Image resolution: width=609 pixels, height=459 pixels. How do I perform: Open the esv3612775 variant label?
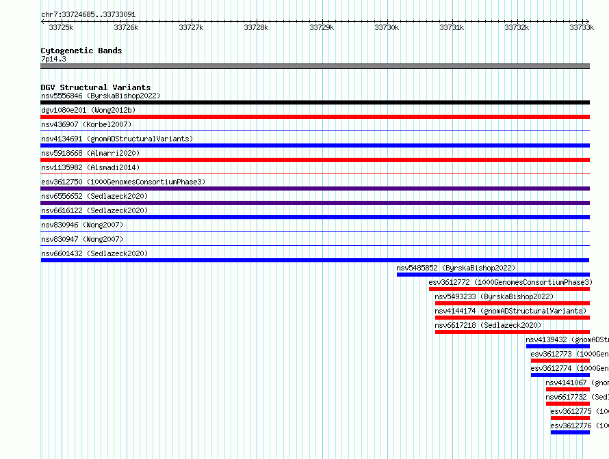[580, 411]
